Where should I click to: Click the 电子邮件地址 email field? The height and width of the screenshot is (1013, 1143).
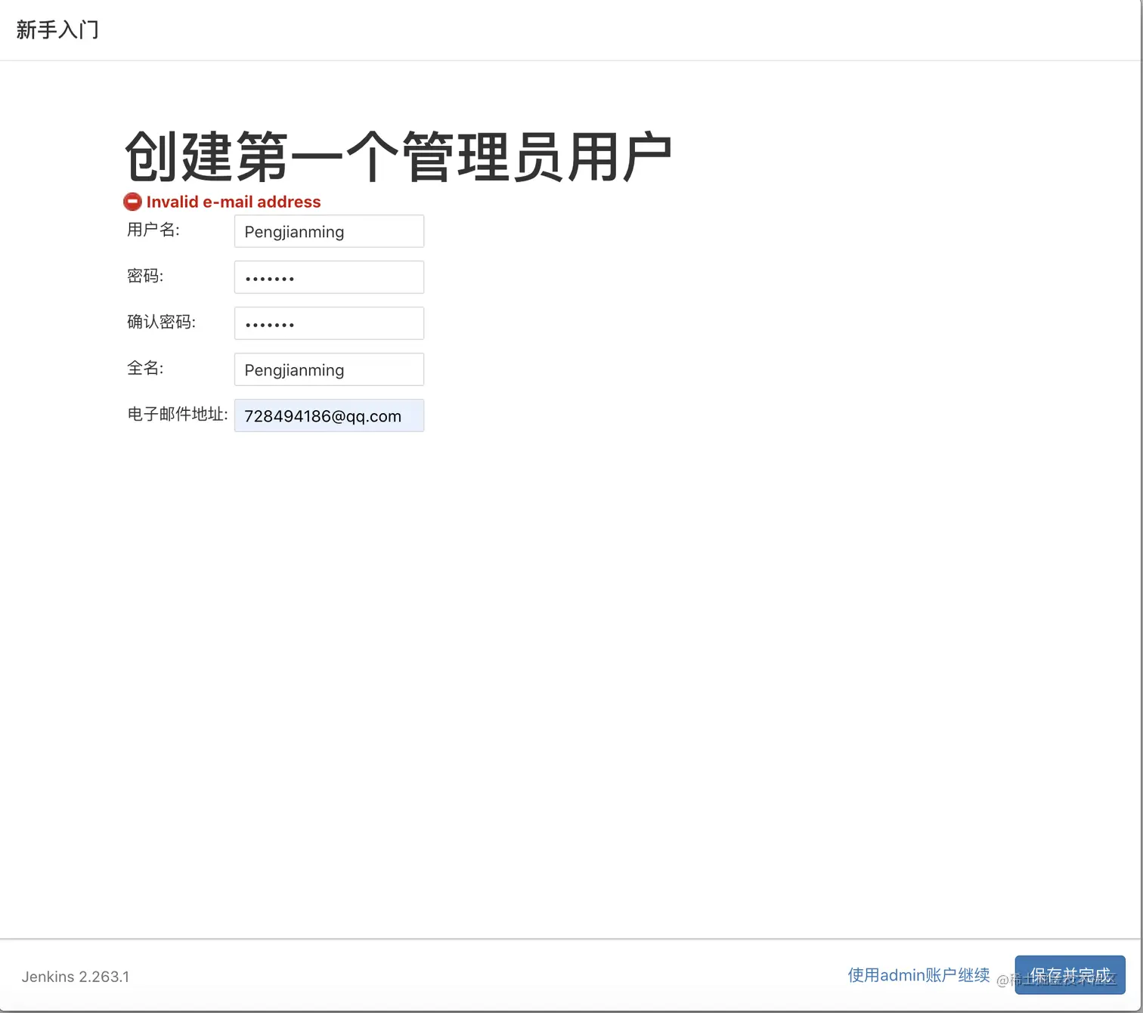(x=329, y=415)
